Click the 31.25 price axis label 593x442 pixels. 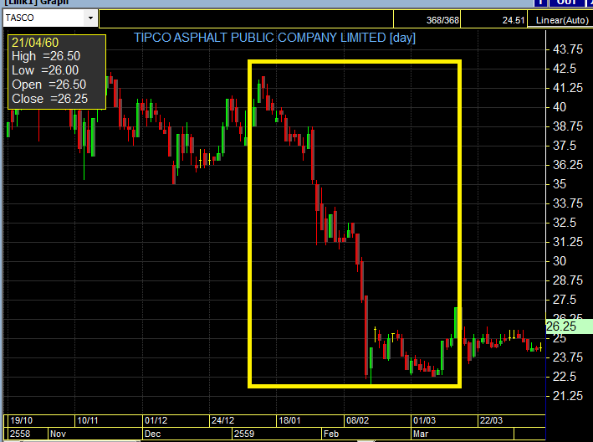coord(568,242)
